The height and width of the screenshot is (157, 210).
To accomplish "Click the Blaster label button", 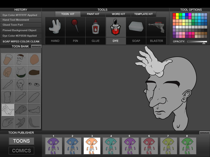I will 156,41.
